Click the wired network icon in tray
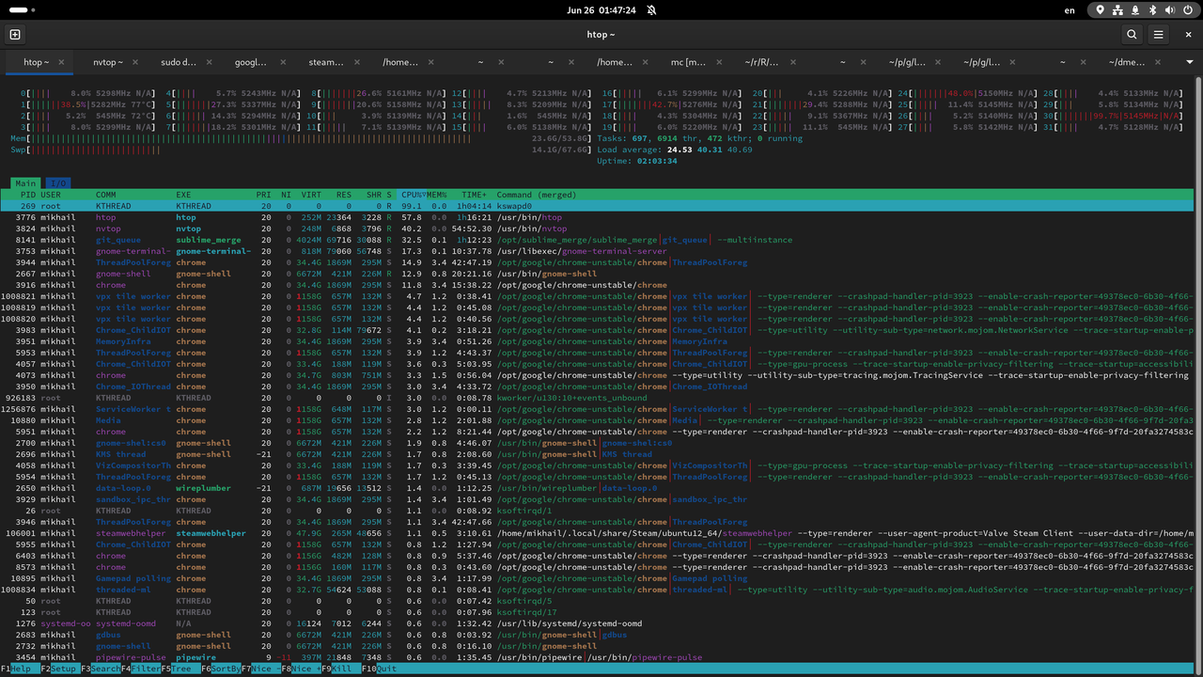 (1118, 9)
